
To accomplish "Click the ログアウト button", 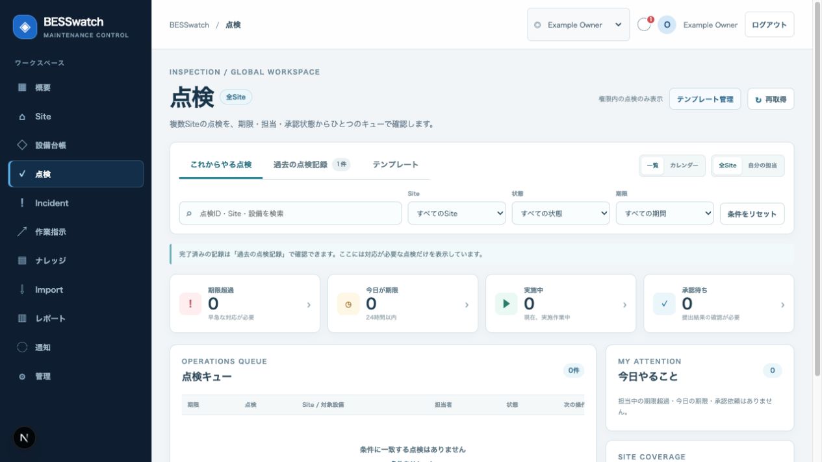I will point(769,25).
